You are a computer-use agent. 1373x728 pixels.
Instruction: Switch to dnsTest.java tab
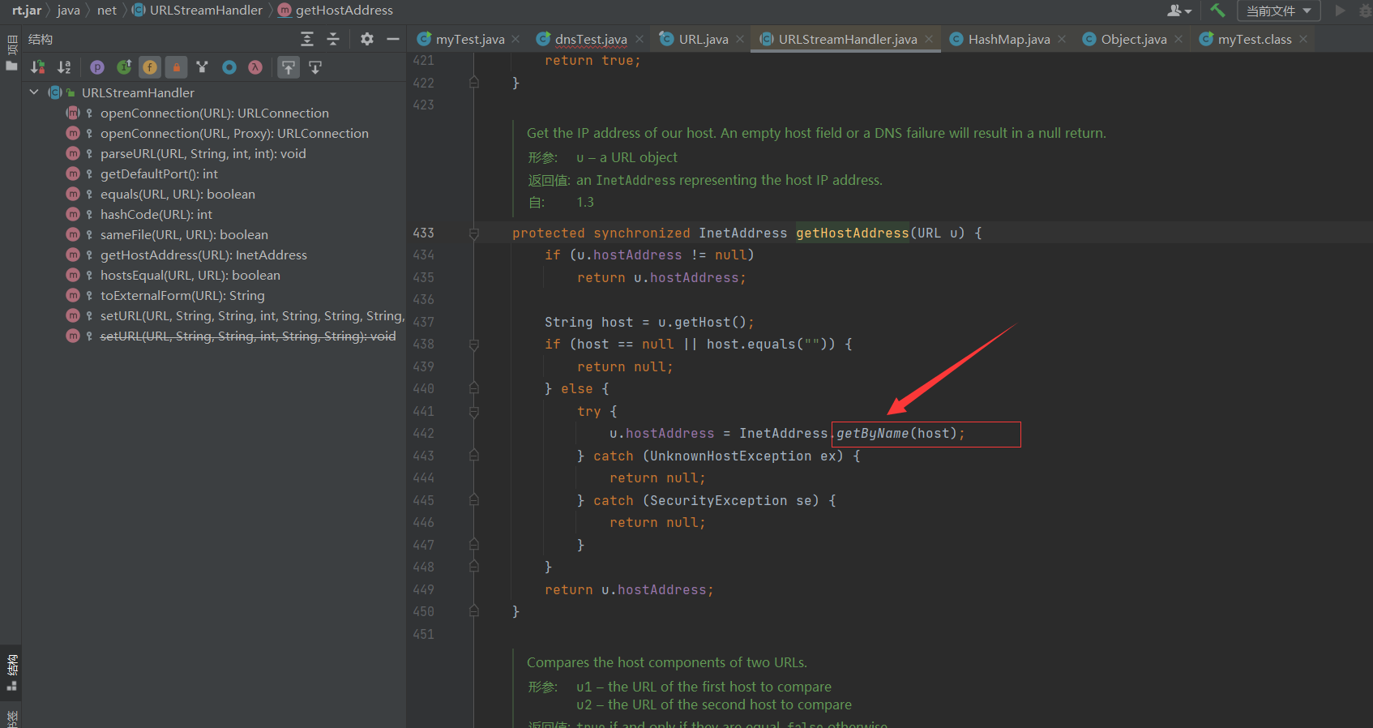pyautogui.click(x=591, y=39)
